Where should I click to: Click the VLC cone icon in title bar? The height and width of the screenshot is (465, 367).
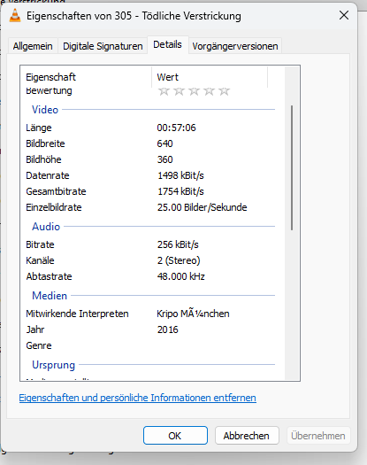[x=15, y=16]
